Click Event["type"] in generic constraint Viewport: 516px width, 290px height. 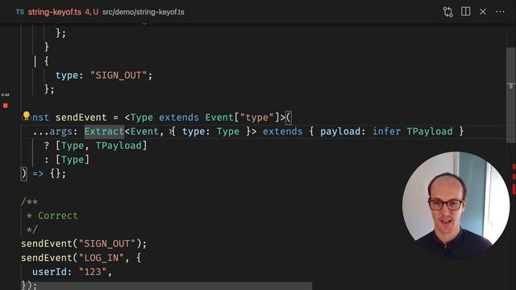coord(242,118)
